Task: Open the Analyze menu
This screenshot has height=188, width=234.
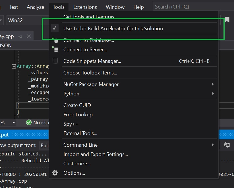Action: click(35, 7)
